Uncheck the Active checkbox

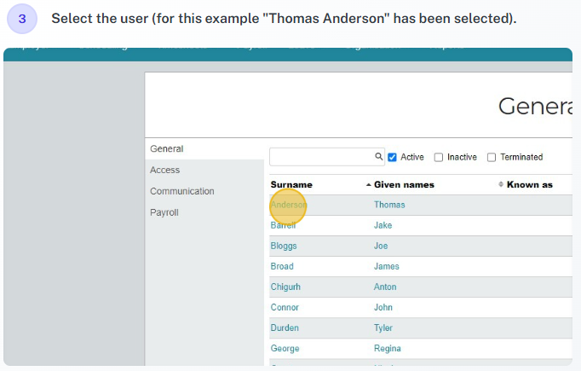392,157
